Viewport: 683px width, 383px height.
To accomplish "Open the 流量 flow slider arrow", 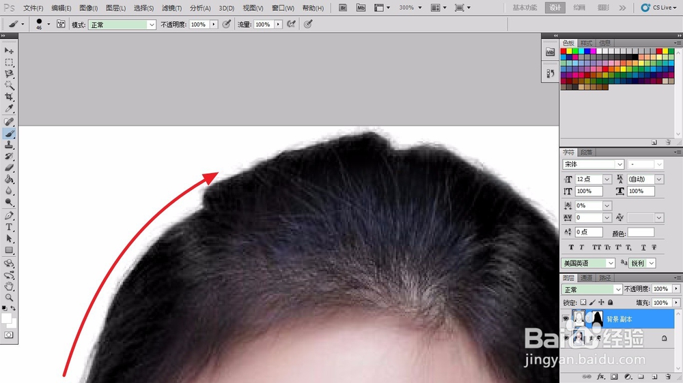I will pyautogui.click(x=278, y=25).
